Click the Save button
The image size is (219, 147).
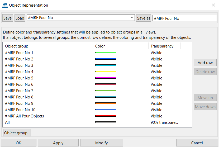8,18
